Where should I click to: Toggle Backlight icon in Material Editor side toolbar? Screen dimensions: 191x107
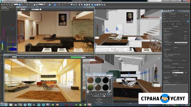[112, 79]
